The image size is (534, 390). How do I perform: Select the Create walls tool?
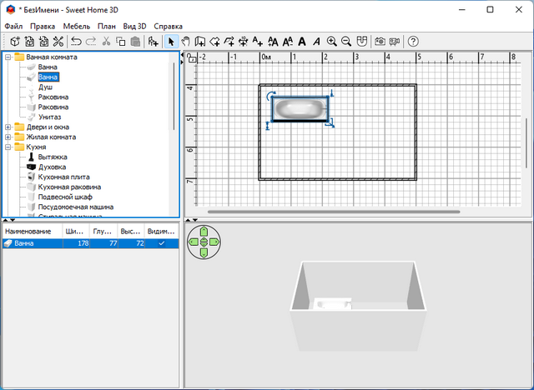tap(200, 41)
